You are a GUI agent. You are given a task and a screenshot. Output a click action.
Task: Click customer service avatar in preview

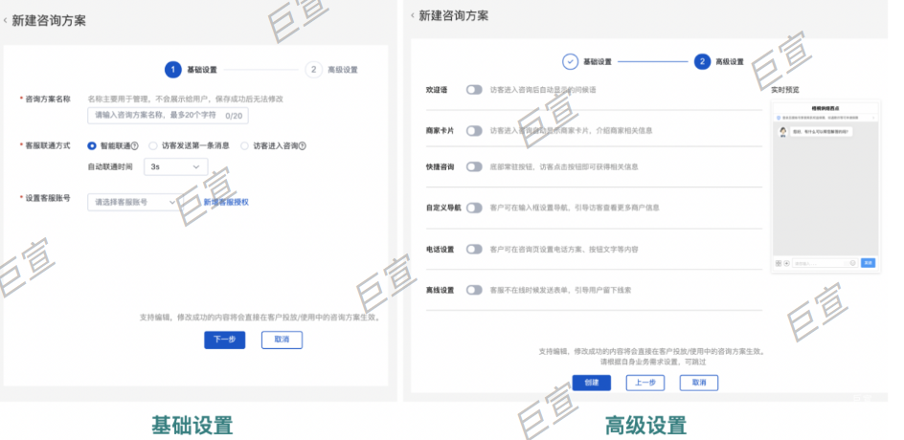tap(783, 132)
